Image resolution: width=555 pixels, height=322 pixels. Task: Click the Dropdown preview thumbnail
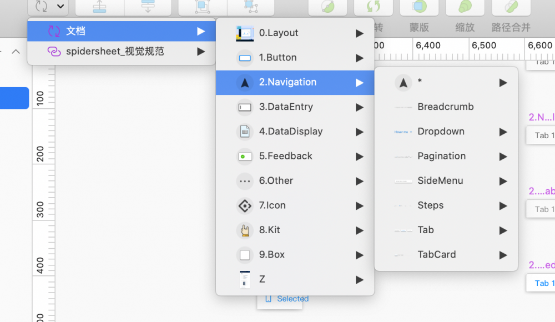tap(403, 132)
